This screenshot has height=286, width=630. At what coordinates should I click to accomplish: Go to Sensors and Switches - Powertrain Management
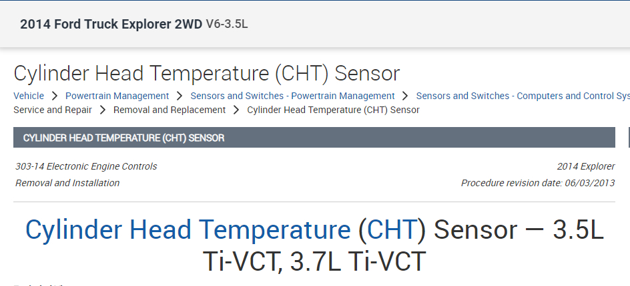pos(292,96)
